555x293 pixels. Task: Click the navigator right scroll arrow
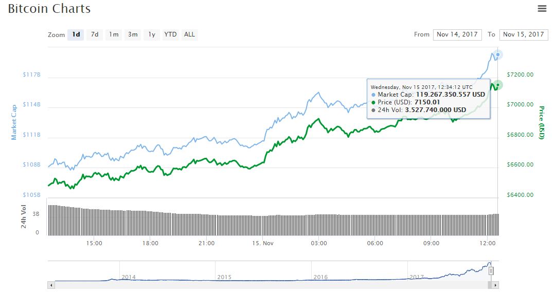tap(495, 285)
